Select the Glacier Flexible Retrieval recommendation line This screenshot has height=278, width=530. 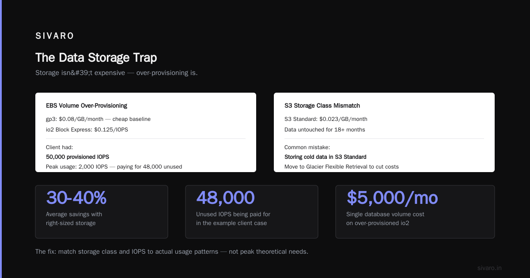tap(341, 167)
